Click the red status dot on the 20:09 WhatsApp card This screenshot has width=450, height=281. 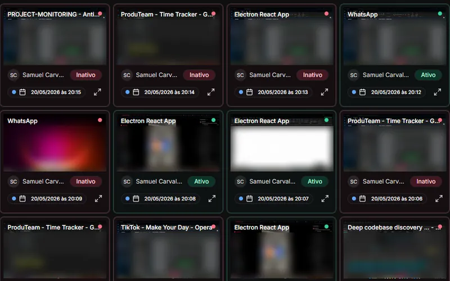coord(100,120)
